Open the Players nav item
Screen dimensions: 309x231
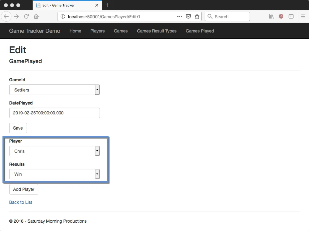pyautogui.click(x=97, y=31)
